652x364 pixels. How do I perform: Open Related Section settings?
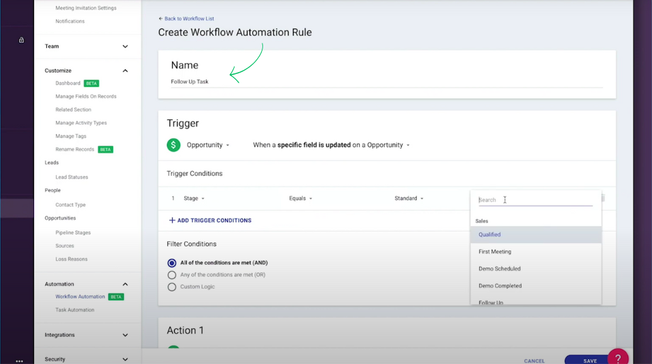tap(73, 110)
